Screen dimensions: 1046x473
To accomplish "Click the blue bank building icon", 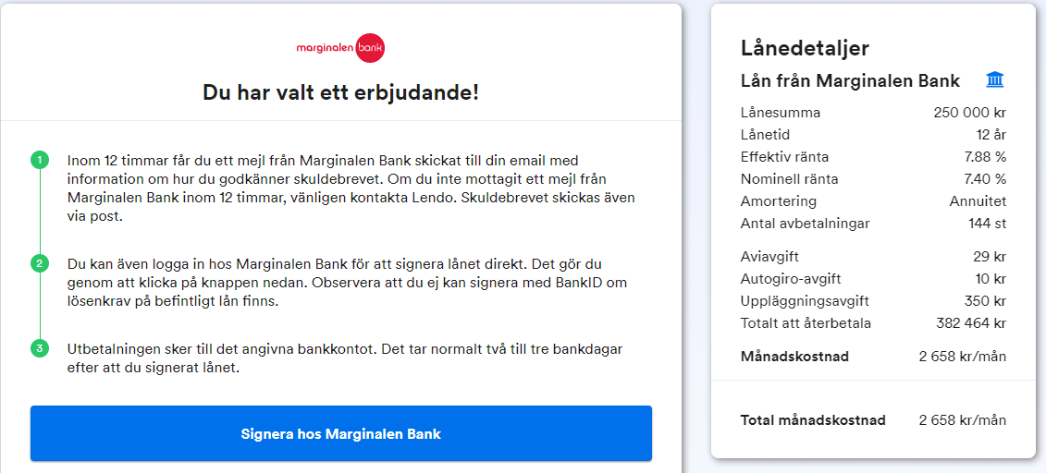I will point(995,80).
